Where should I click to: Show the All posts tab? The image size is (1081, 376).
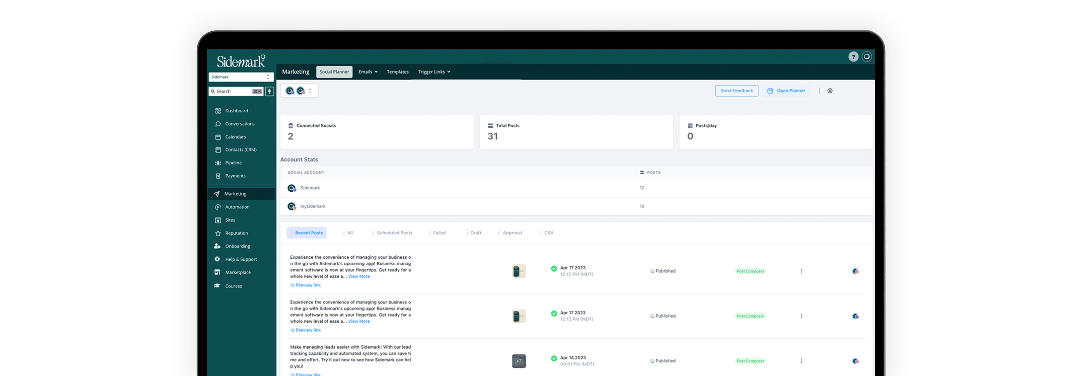coord(347,233)
